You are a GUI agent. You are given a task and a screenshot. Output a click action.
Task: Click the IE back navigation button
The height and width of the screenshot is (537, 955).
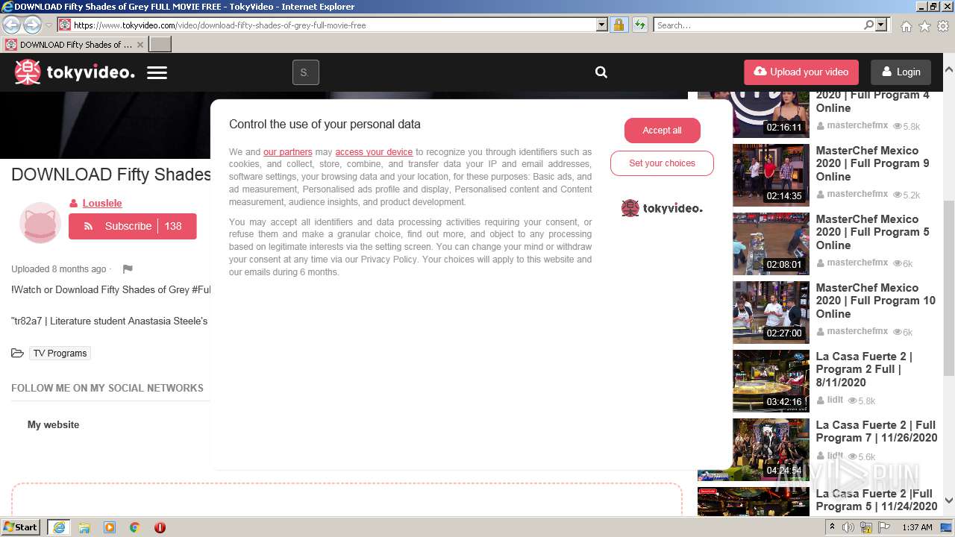coord(12,25)
